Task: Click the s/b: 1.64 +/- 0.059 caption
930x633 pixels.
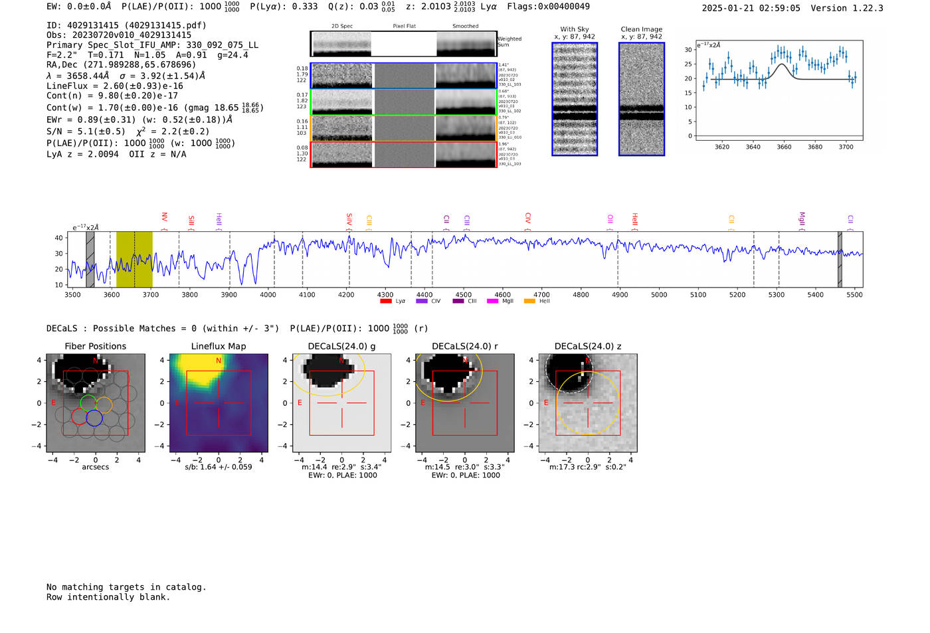Action: tap(219, 467)
